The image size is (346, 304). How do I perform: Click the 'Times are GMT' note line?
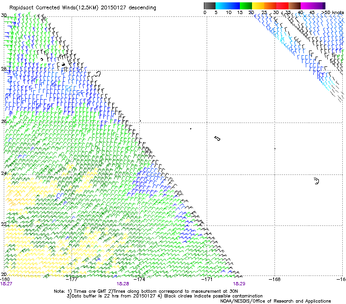click(145, 291)
